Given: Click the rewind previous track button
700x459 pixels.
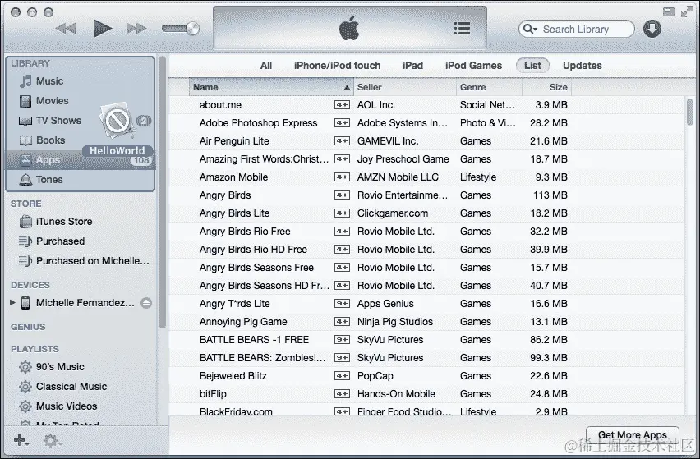Looking at the screenshot, I should click(x=66, y=29).
